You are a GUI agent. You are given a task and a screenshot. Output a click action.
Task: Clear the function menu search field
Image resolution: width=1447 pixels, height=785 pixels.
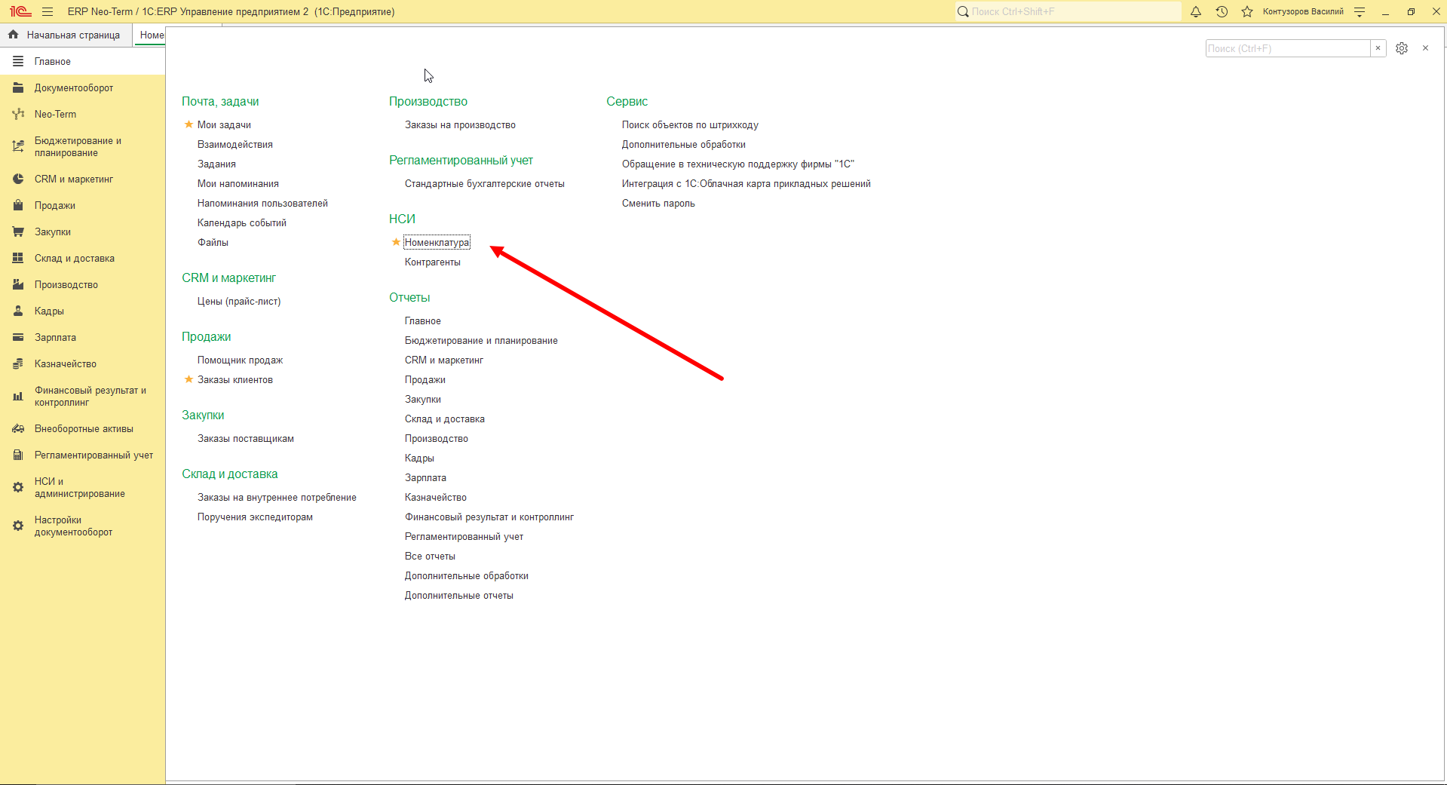1378,48
